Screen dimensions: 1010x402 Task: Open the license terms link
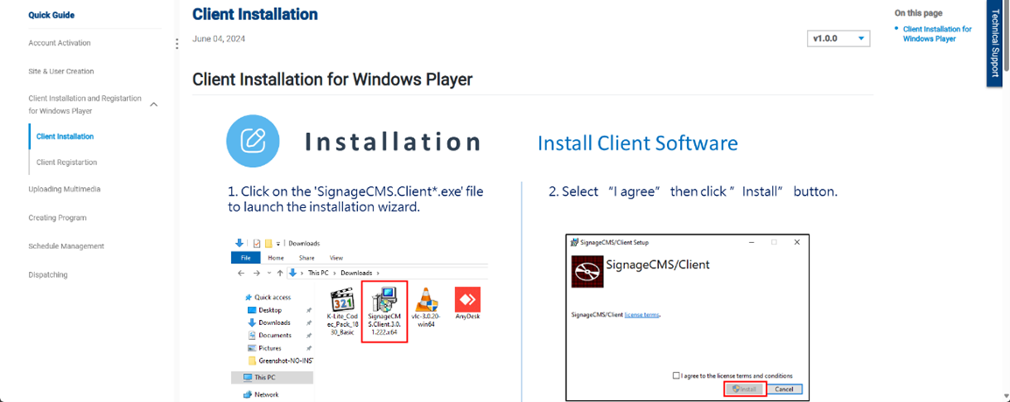click(642, 314)
